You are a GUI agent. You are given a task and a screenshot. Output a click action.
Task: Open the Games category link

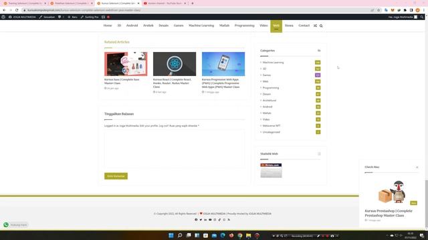267,75
